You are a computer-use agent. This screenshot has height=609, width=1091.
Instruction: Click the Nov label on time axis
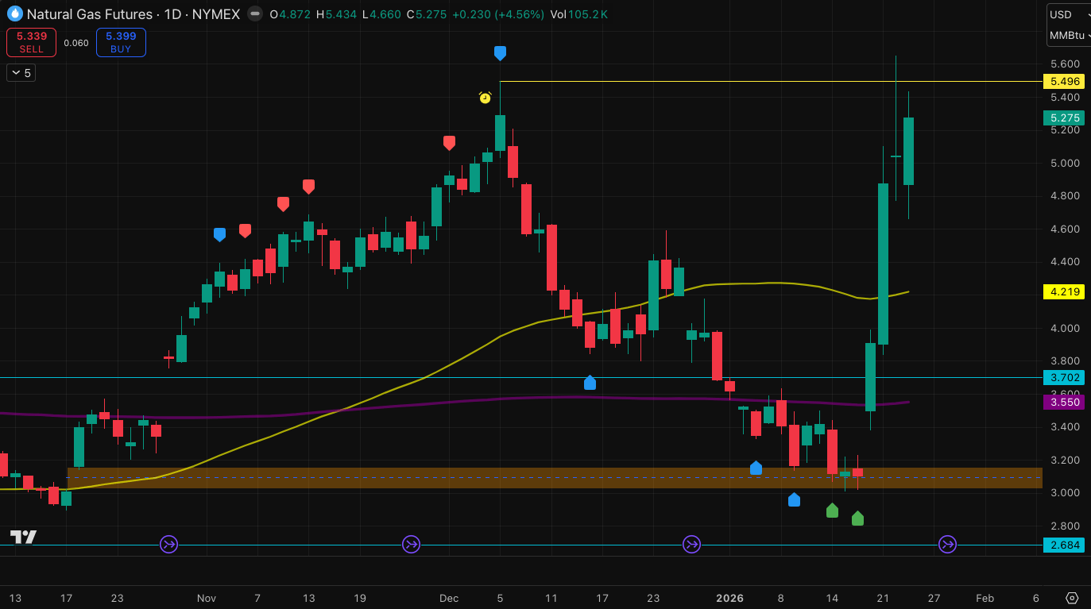coord(207,598)
